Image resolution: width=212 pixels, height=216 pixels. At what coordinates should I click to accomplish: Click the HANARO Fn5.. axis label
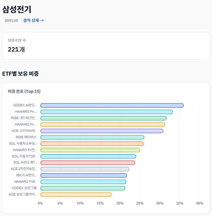pos(25,182)
